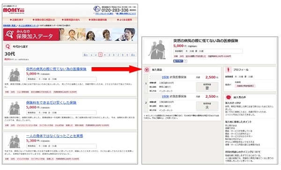The height and width of the screenshot is (170, 281).
Task: Click the magnifier icon next to 年代から探す
Action: (7, 46)
